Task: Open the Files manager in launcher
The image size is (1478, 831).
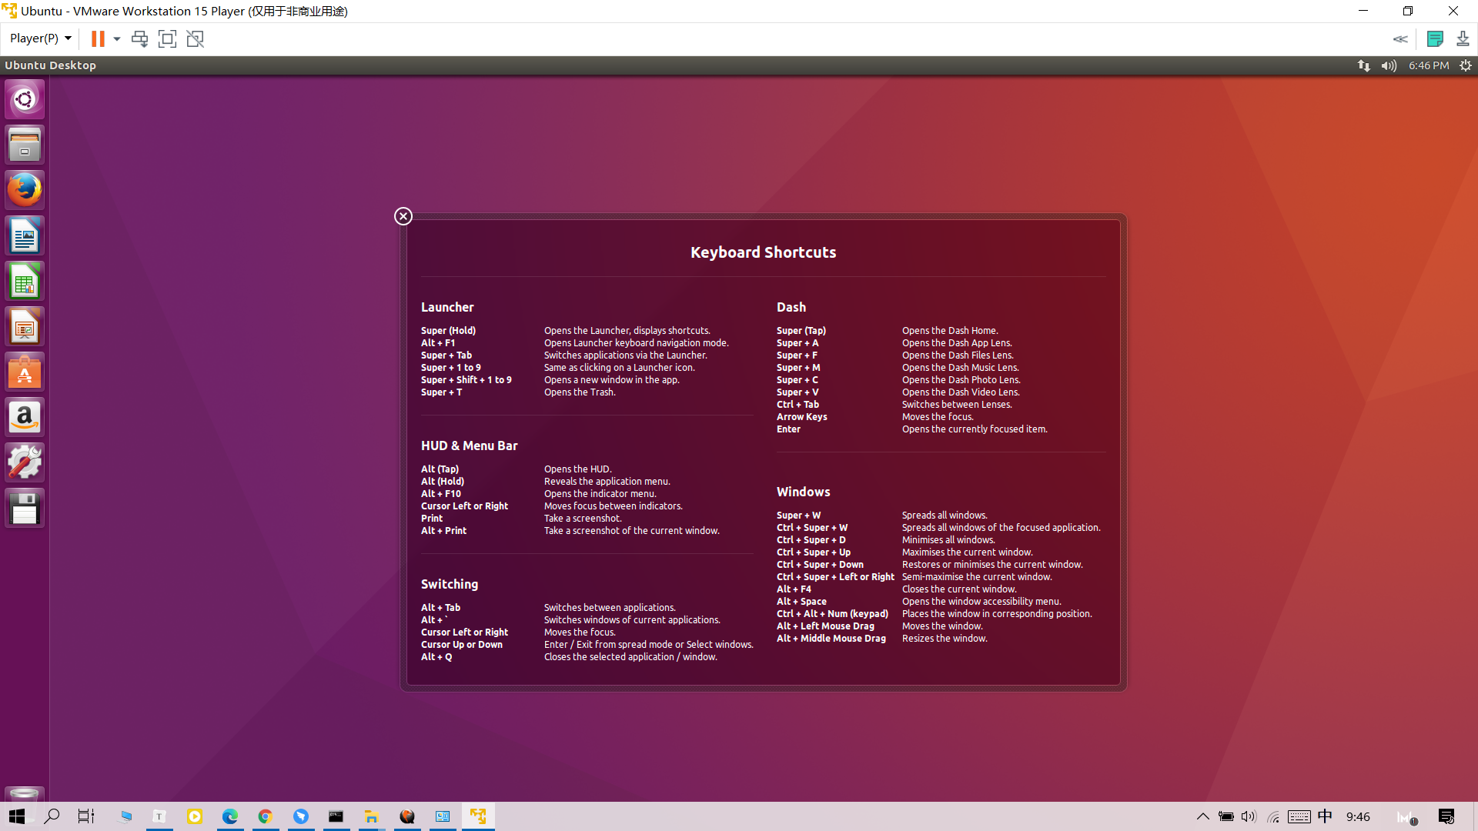Action: coord(25,145)
